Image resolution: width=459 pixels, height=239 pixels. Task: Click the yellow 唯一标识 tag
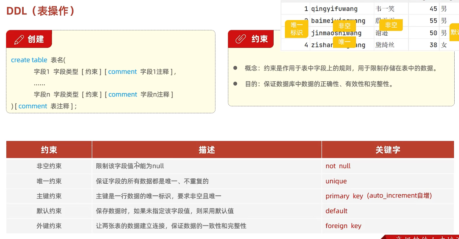[x=297, y=29]
